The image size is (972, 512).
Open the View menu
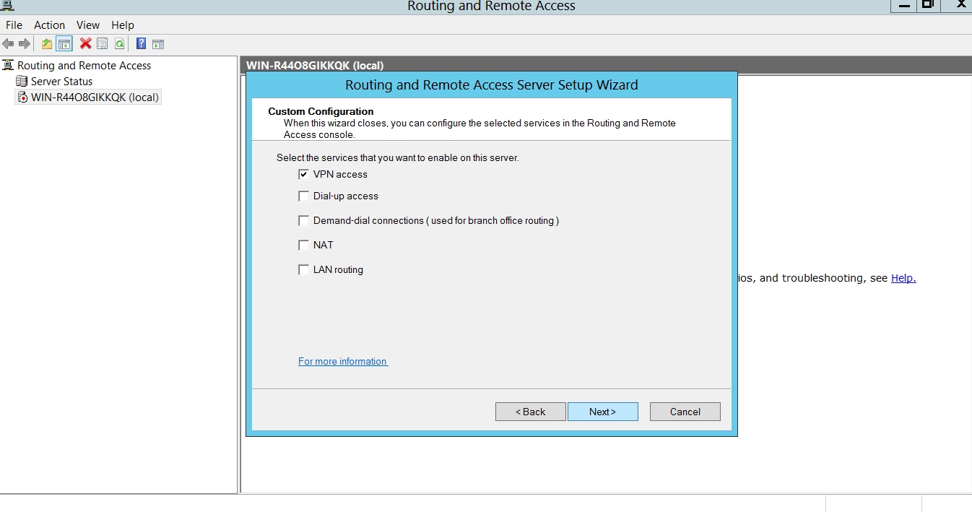pyautogui.click(x=88, y=25)
